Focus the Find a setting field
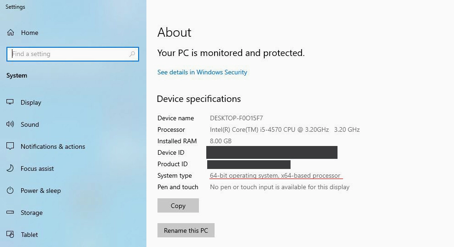454x247 pixels. (x=73, y=54)
